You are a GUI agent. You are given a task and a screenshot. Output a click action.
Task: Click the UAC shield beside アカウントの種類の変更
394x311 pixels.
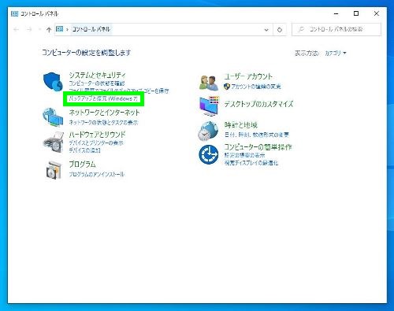coord(227,87)
